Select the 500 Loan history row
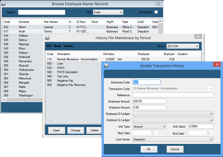The width and height of the screenshot is (223, 157). click(x=74, y=64)
